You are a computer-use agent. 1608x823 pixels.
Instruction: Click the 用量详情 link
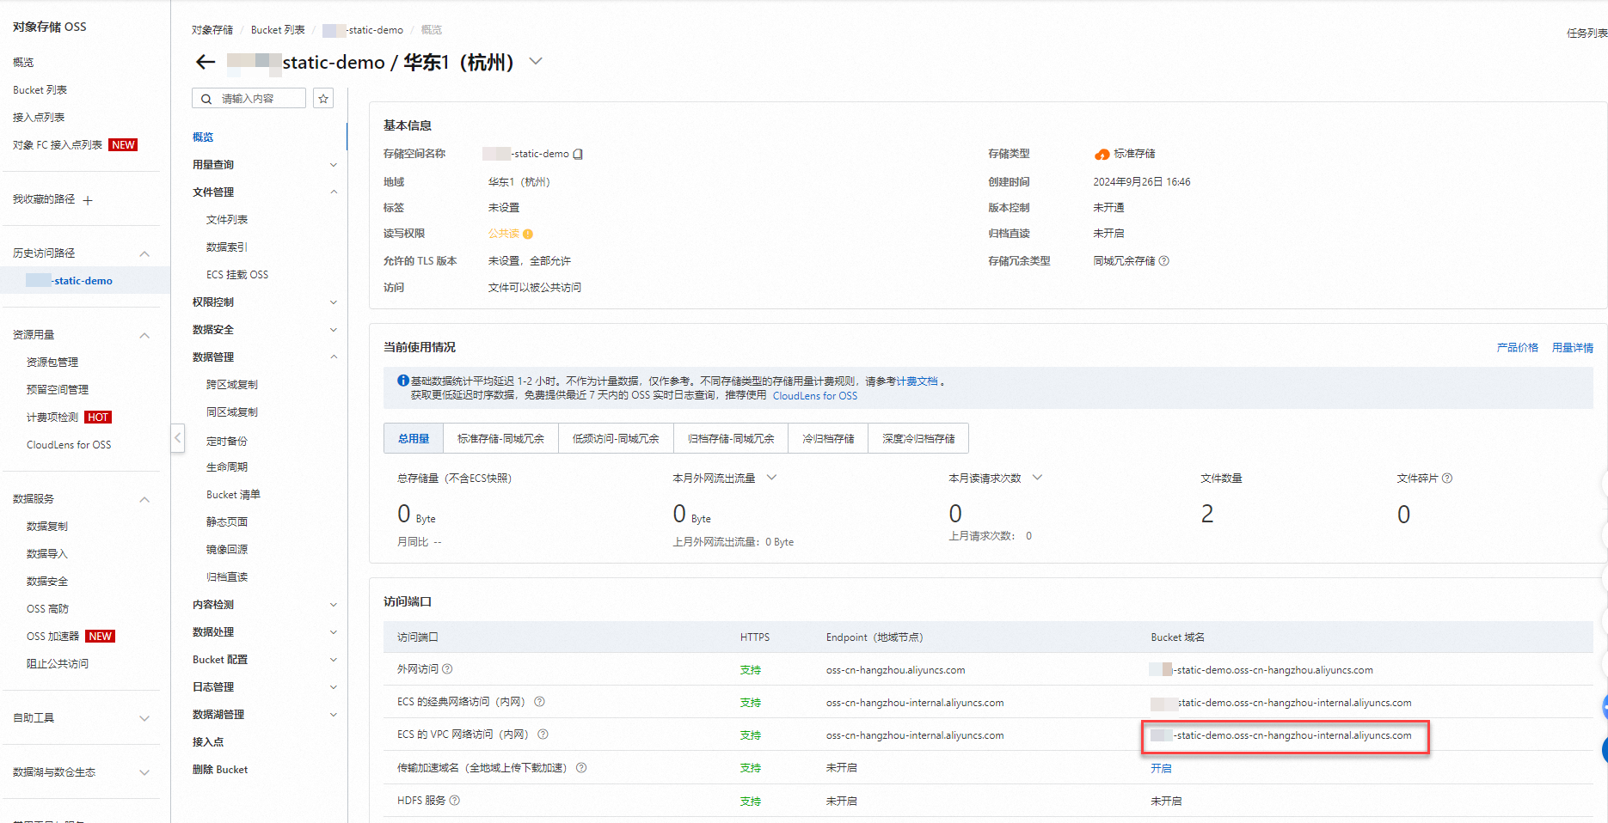point(1573,348)
